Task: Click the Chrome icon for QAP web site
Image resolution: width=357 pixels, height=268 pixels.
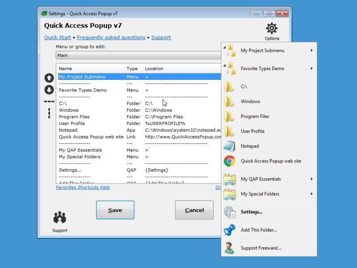Action: pos(229,161)
